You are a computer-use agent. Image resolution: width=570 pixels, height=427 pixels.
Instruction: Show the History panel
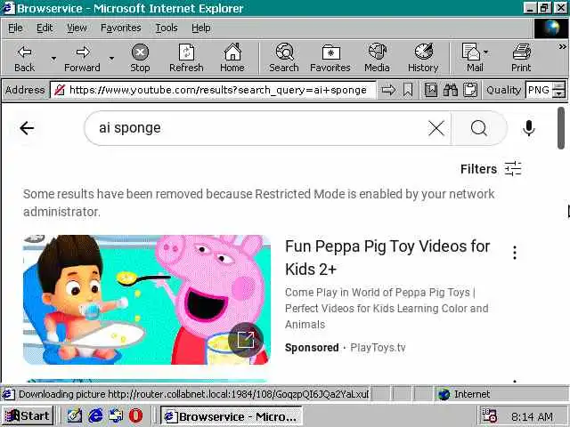click(x=423, y=58)
